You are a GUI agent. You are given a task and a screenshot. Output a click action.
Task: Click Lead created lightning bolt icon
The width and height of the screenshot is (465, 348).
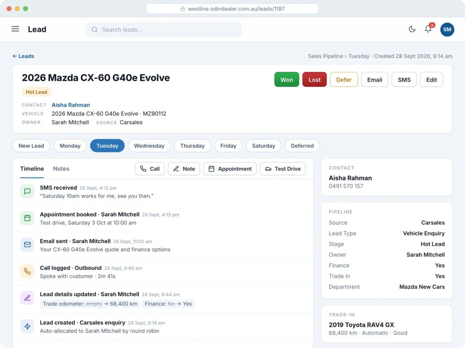click(27, 326)
